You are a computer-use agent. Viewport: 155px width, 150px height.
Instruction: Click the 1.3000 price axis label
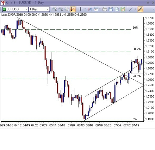[x=150, y=57]
